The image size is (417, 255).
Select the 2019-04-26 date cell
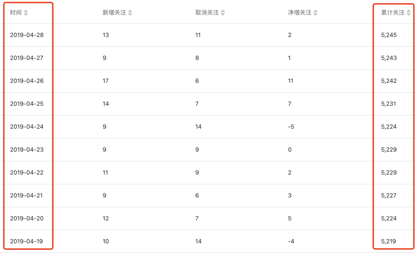point(27,81)
